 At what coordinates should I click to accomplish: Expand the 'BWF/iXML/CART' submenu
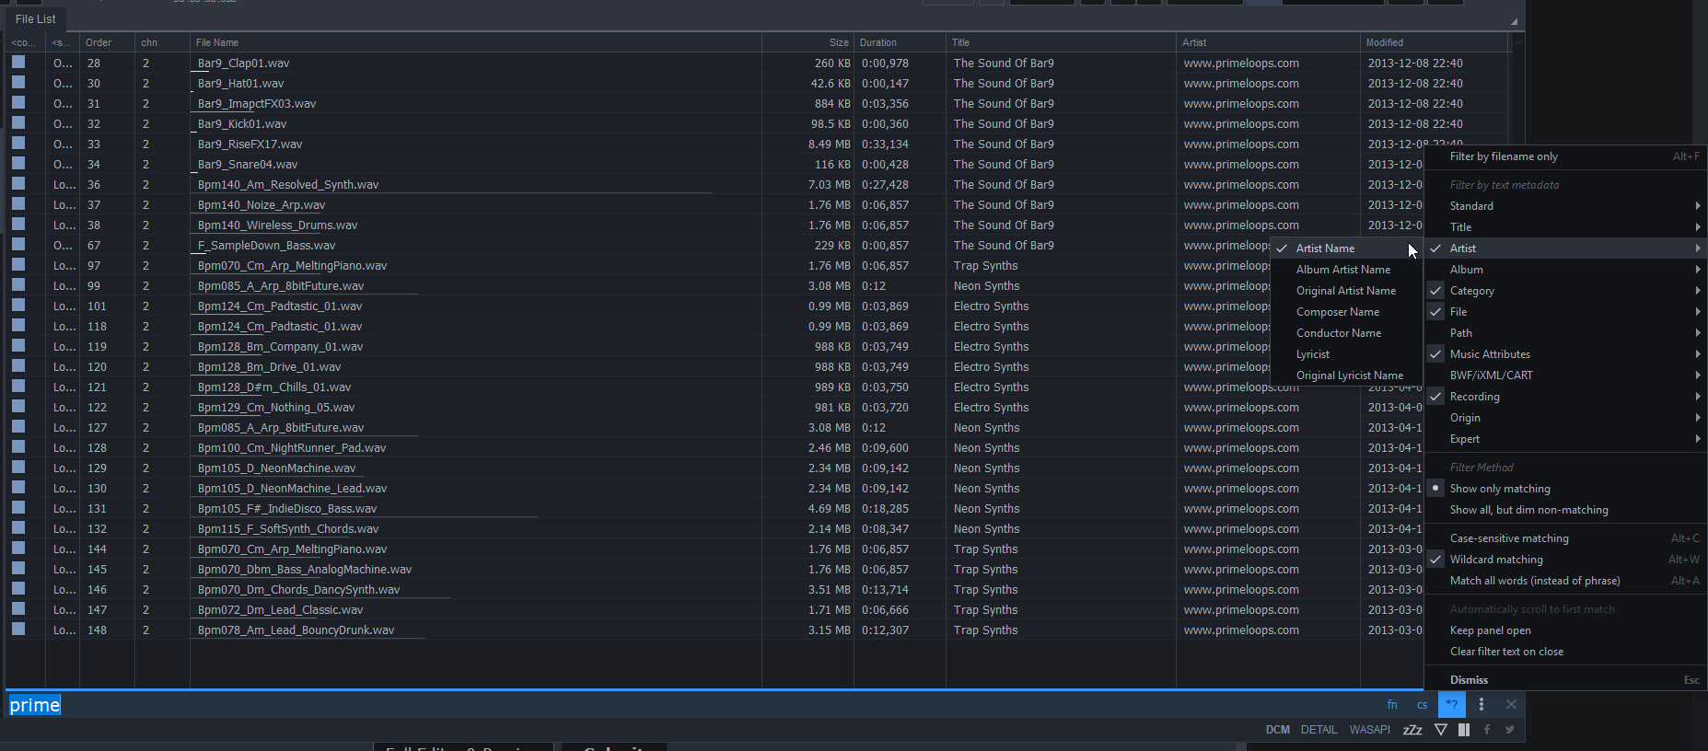[x=1491, y=375]
